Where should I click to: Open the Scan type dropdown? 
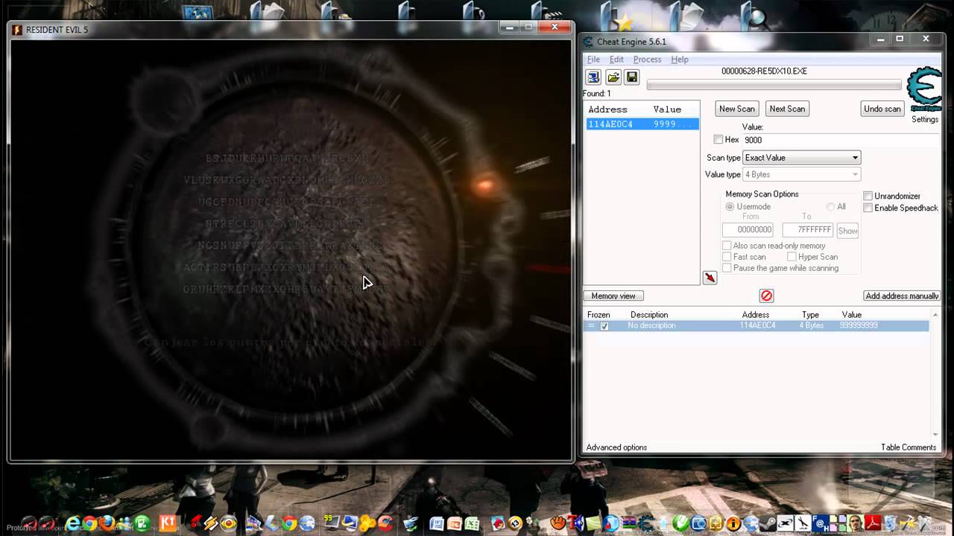coord(802,158)
